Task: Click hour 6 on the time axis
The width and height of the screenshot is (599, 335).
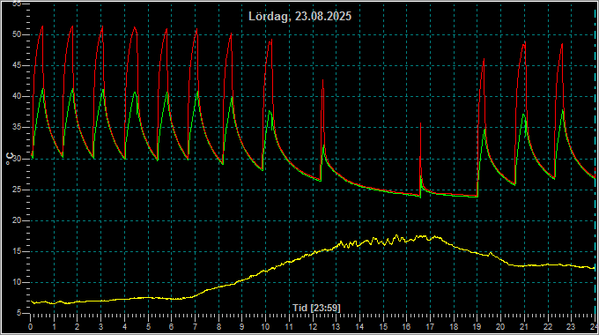Action: 172,327
